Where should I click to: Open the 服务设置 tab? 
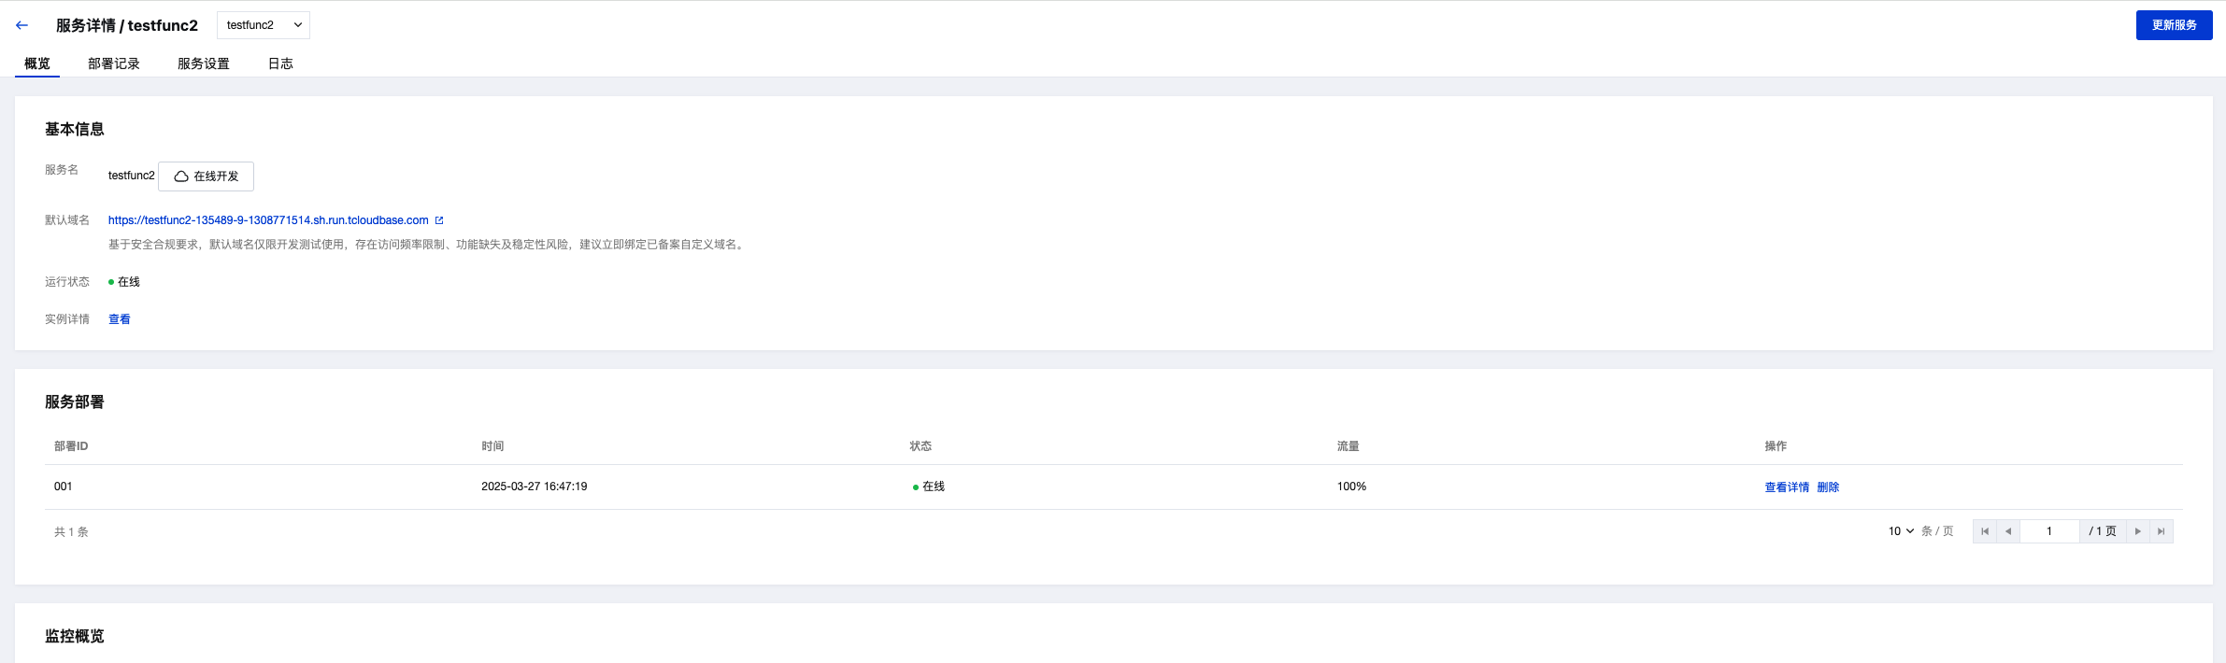(204, 63)
